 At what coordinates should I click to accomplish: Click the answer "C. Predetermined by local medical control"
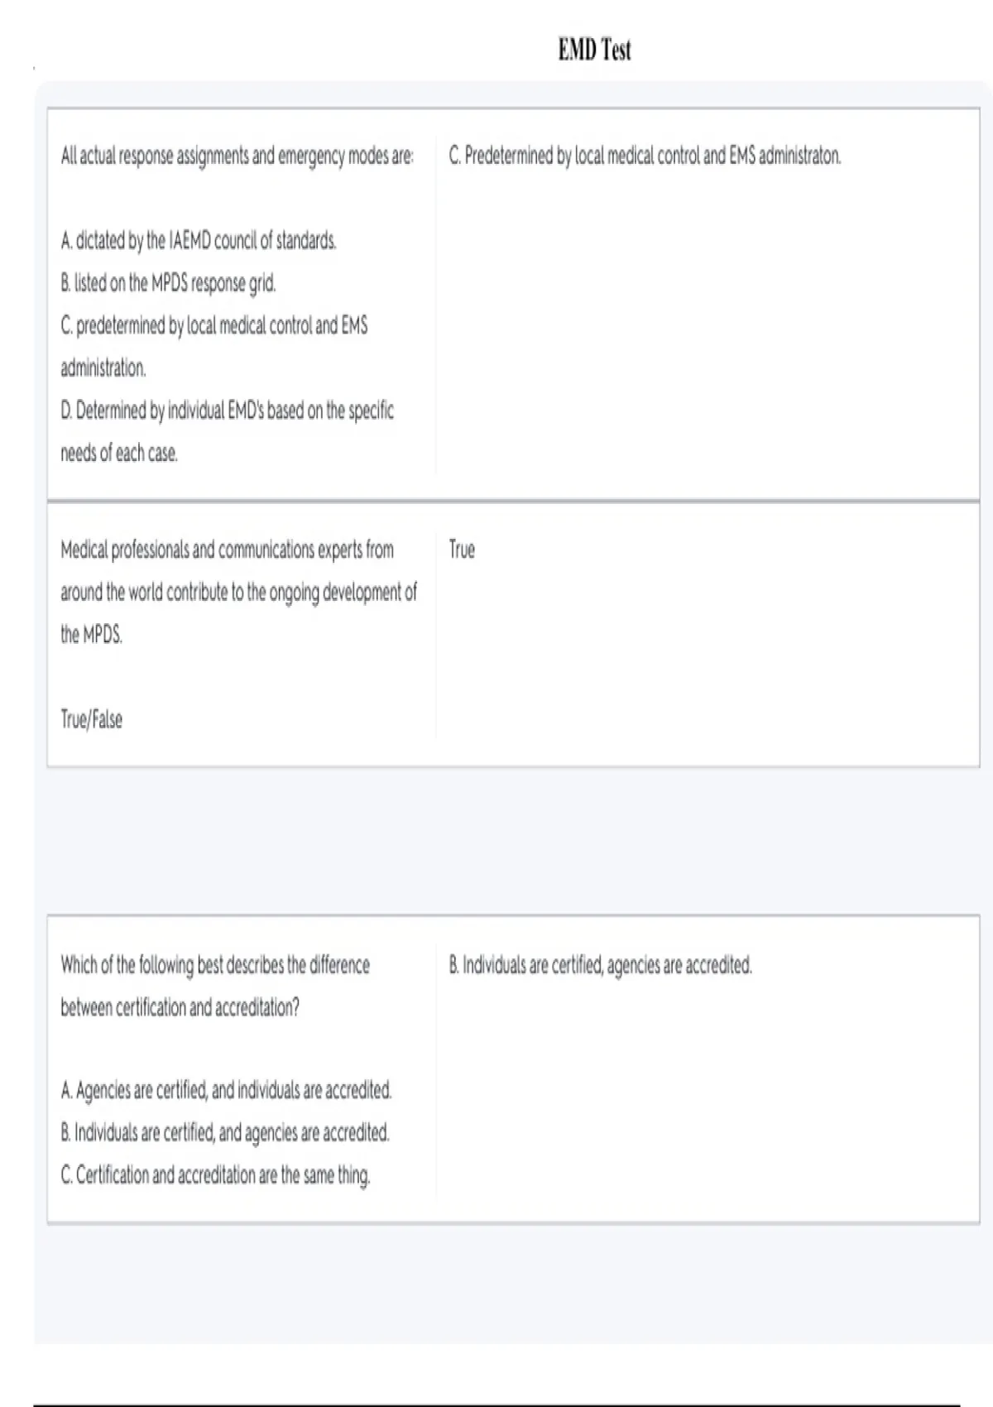[x=645, y=156]
